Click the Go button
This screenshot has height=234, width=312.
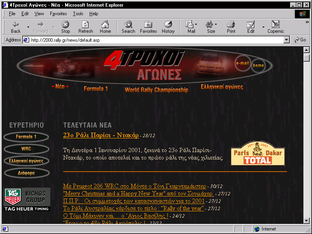tap(300, 40)
